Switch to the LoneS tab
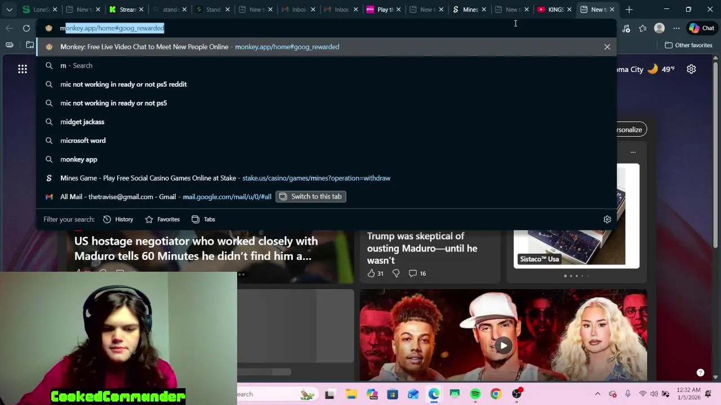The height and width of the screenshot is (405, 721). pos(41,10)
